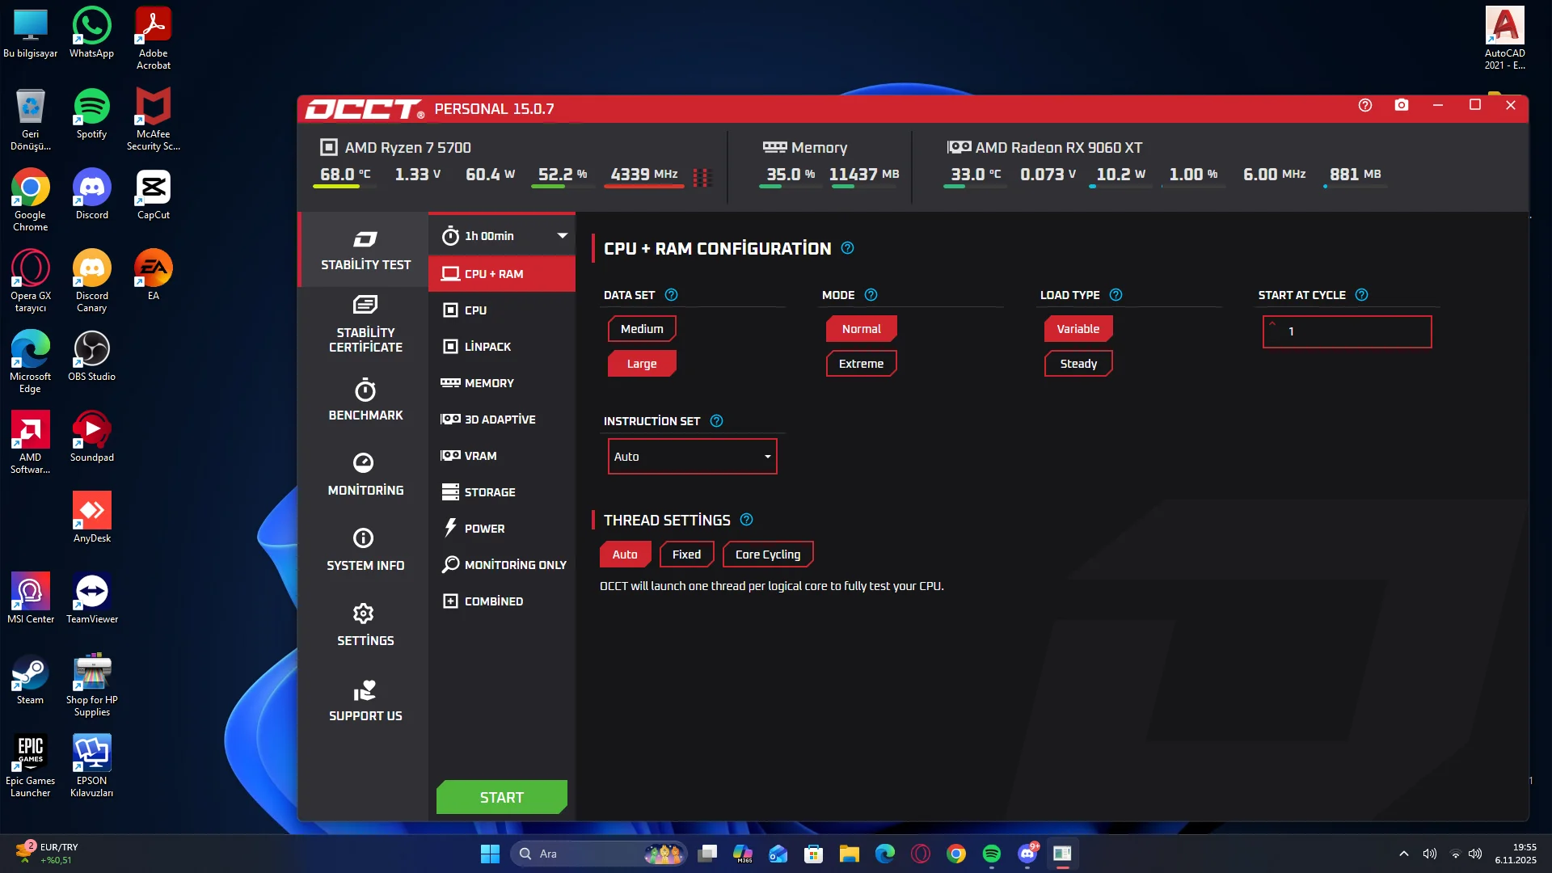
Task: Switch to the 3D Adaptive test
Action: (x=500, y=420)
